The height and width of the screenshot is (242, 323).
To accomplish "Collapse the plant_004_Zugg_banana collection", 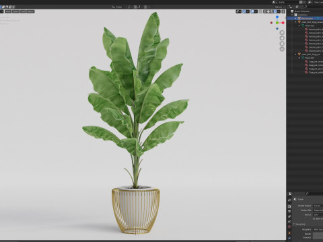I will [295, 22].
